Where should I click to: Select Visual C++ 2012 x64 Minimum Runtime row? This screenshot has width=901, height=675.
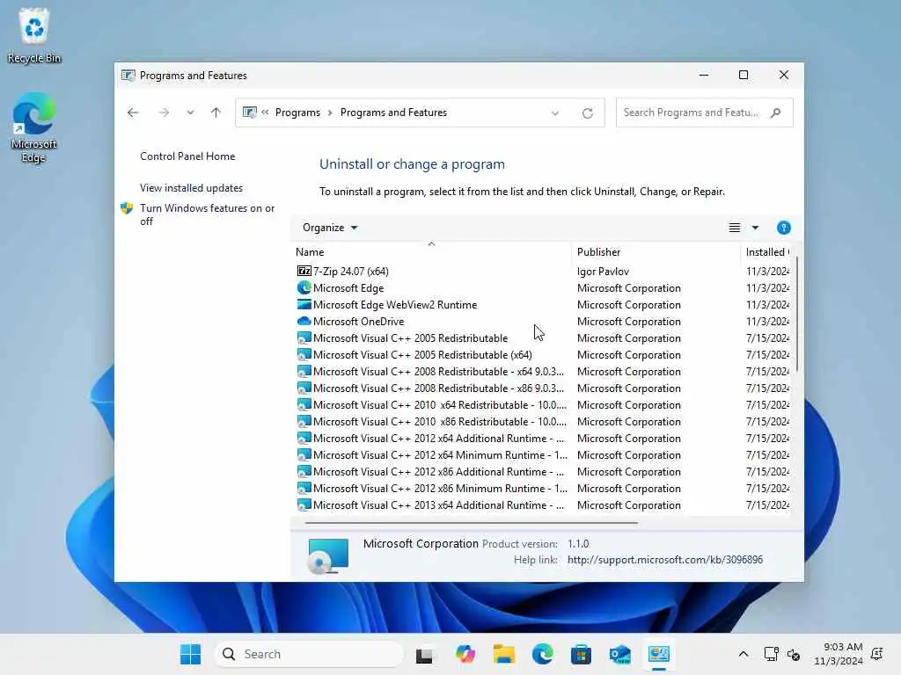[543, 454]
